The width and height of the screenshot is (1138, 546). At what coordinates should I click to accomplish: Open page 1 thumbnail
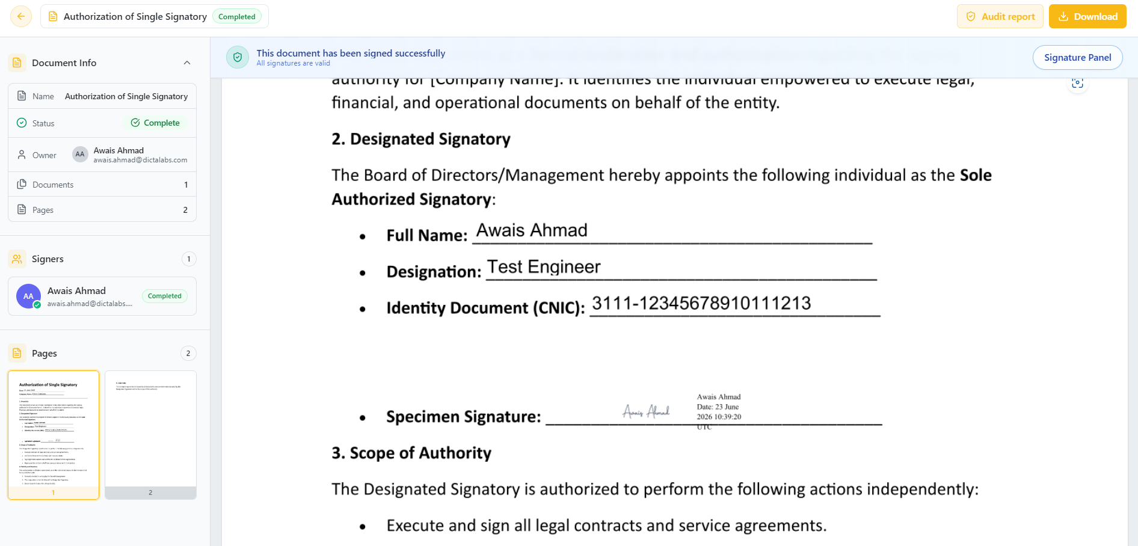coord(54,435)
